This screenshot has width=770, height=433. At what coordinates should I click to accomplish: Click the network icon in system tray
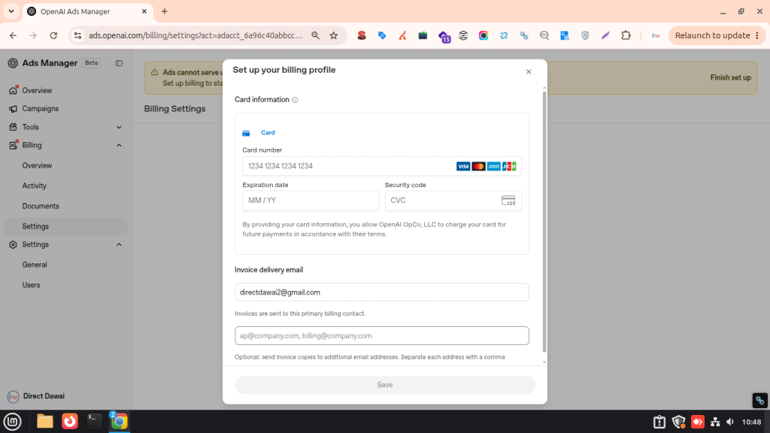[715, 422]
